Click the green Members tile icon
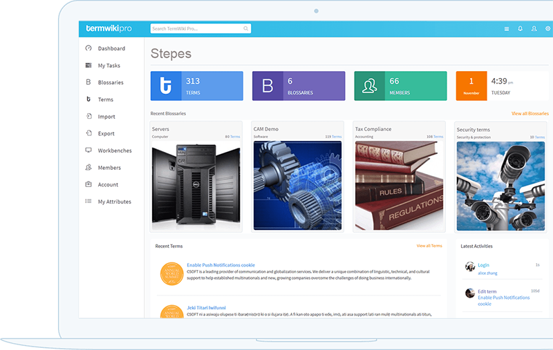553x350 pixels. point(369,86)
